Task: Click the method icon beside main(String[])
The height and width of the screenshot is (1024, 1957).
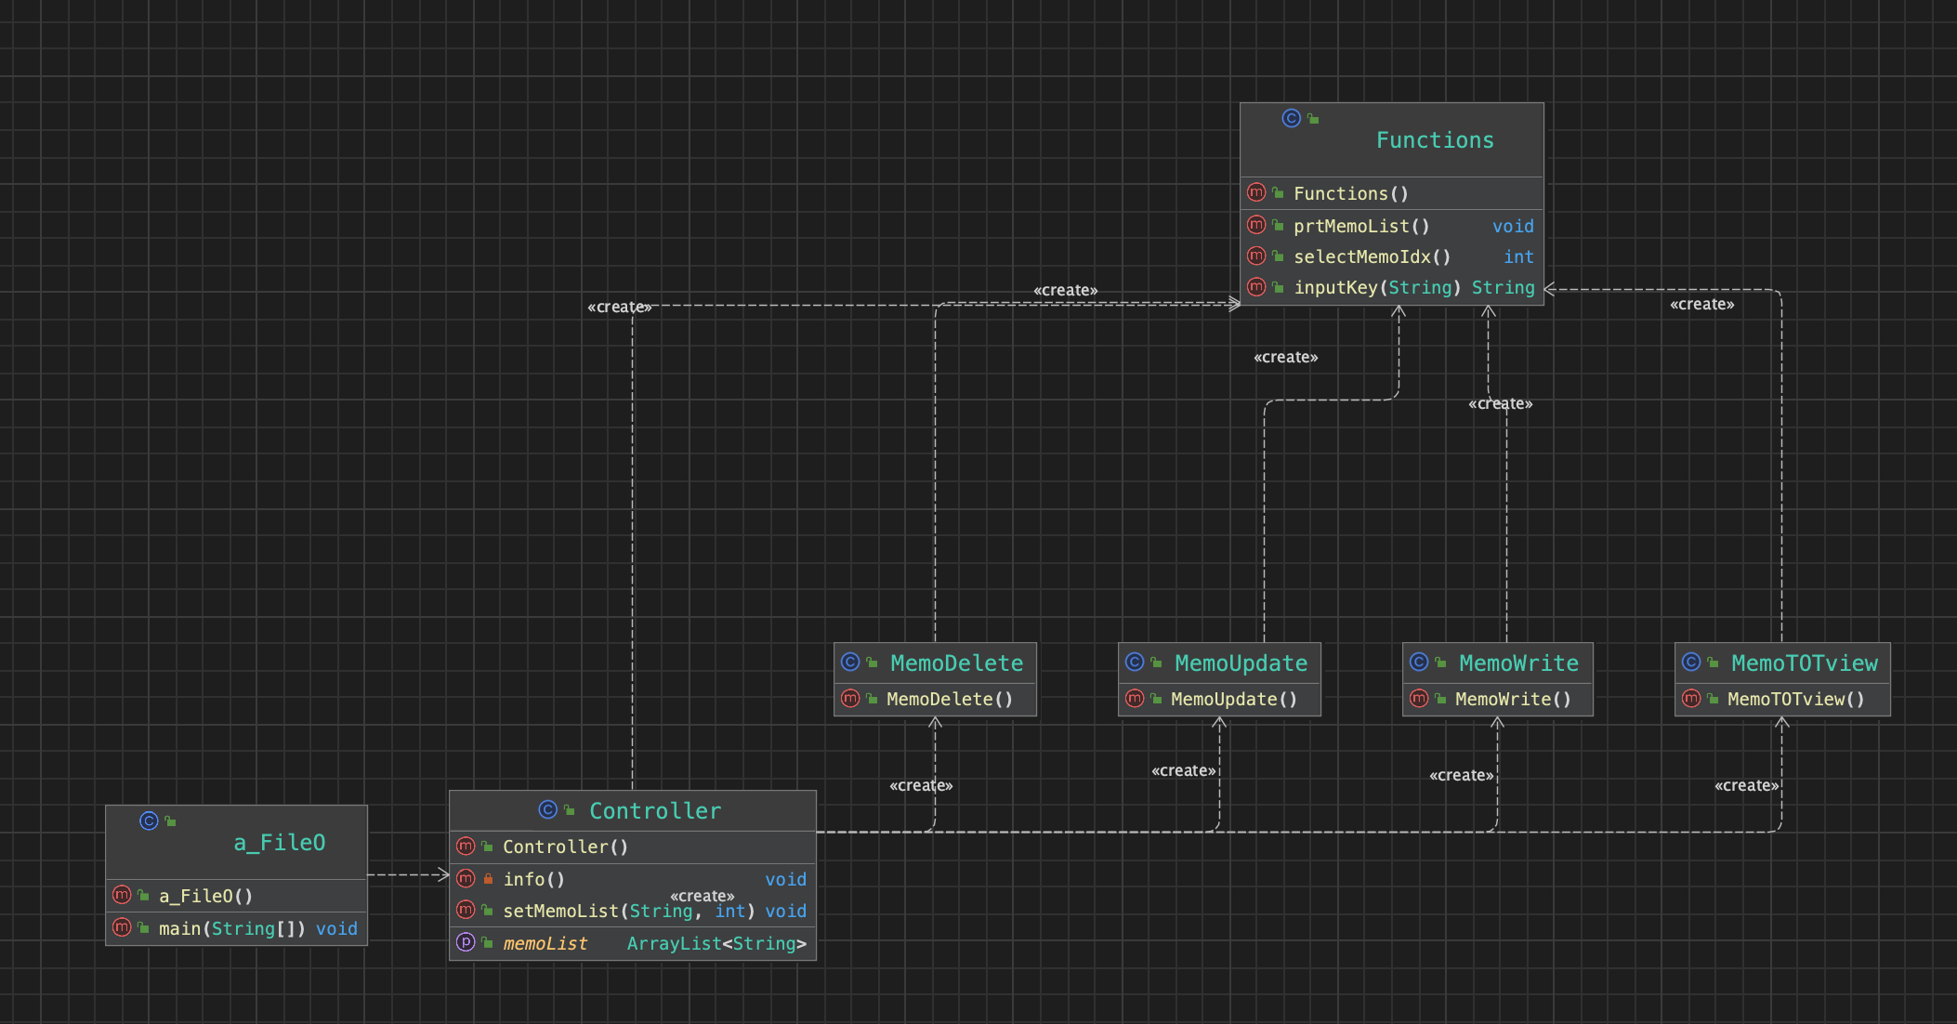Action: tap(122, 927)
